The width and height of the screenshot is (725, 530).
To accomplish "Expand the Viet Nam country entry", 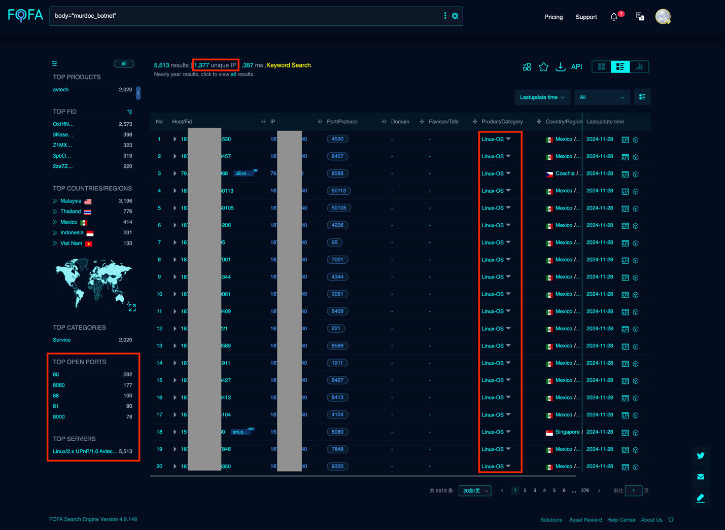I will pos(55,243).
